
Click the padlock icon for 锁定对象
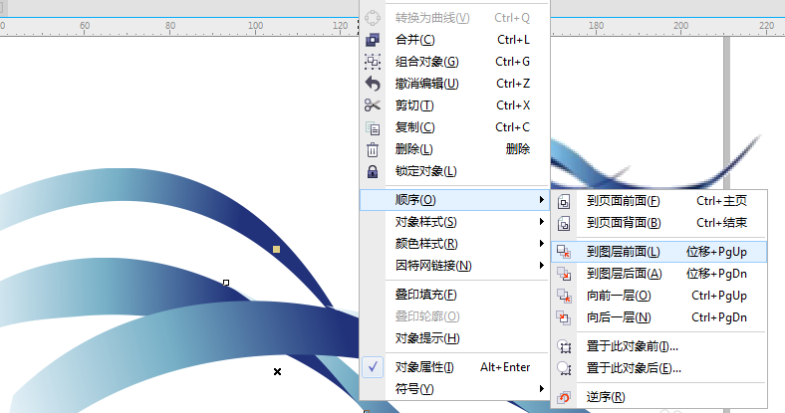pos(373,171)
